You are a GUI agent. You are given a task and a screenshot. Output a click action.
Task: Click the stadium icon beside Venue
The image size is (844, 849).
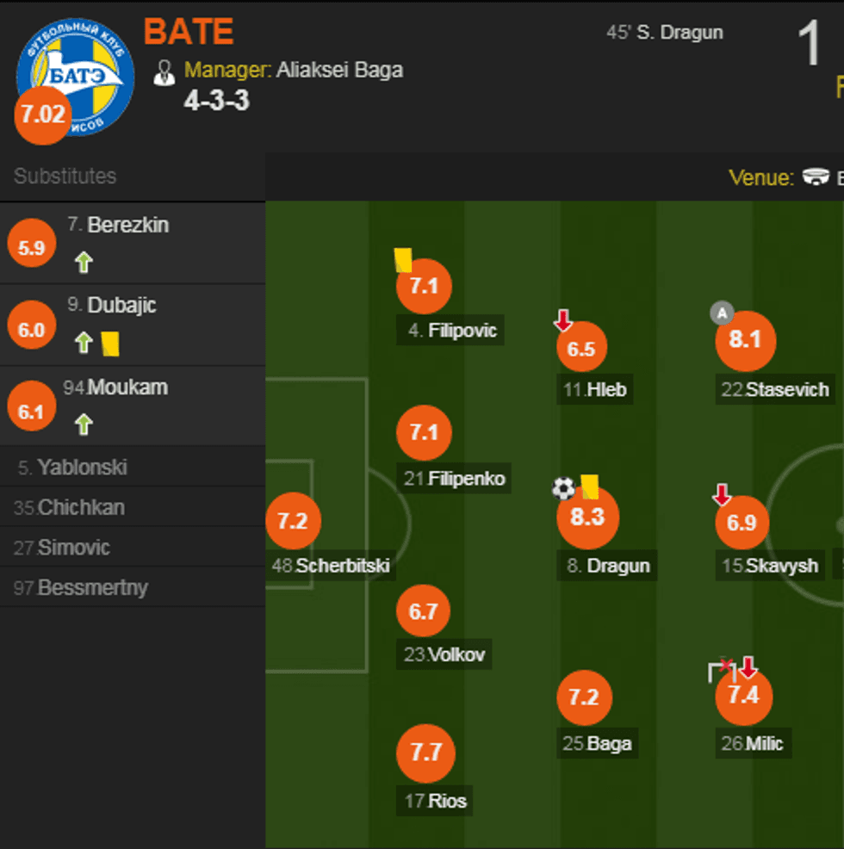[x=815, y=177]
